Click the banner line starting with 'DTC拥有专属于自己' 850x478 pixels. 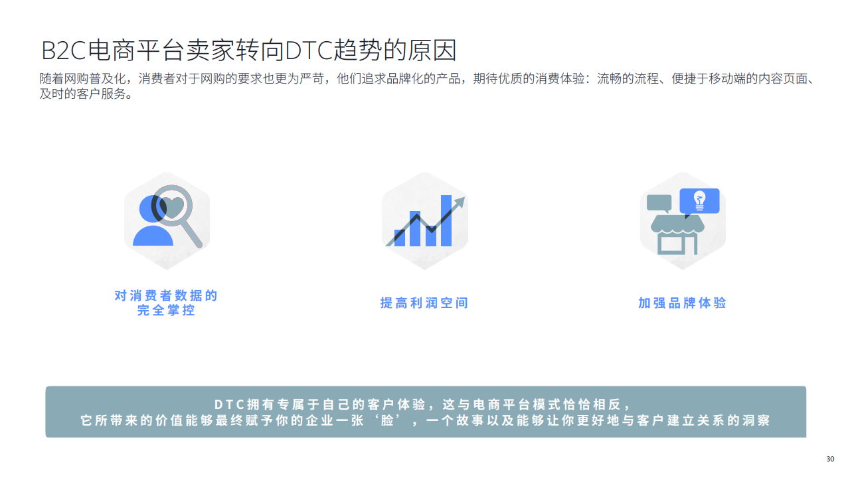pos(425,404)
